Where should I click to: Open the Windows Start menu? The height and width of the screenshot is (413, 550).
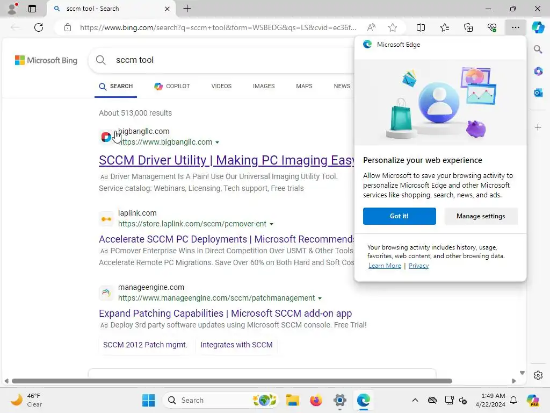click(x=149, y=400)
